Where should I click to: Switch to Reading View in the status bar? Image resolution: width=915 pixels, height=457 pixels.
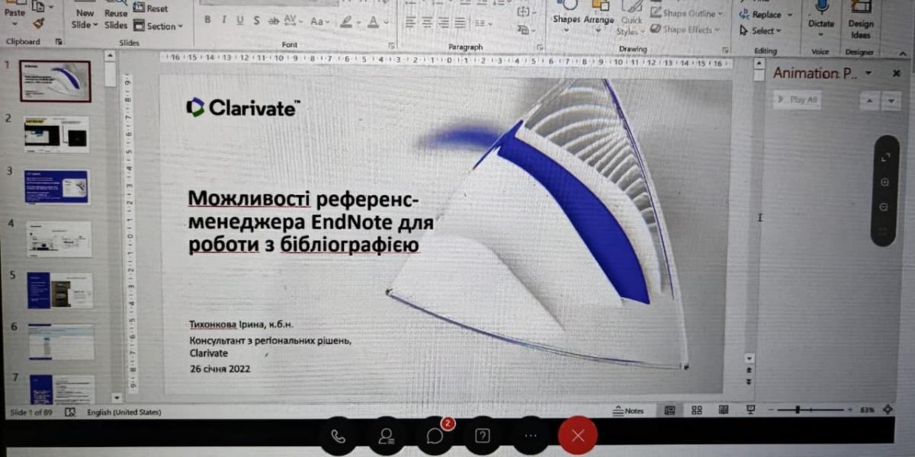(723, 411)
